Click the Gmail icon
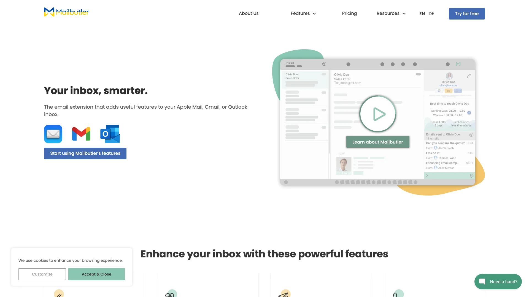The image size is (529, 297). pos(81,133)
